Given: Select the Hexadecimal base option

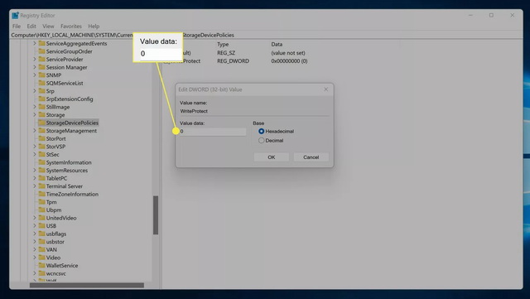Looking at the screenshot, I should (262, 131).
